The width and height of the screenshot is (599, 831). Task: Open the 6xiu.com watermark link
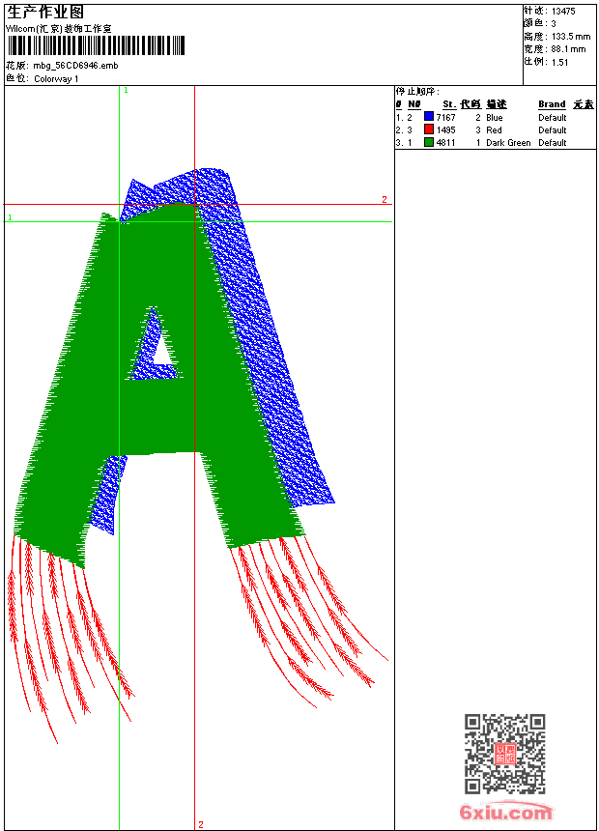point(505,813)
